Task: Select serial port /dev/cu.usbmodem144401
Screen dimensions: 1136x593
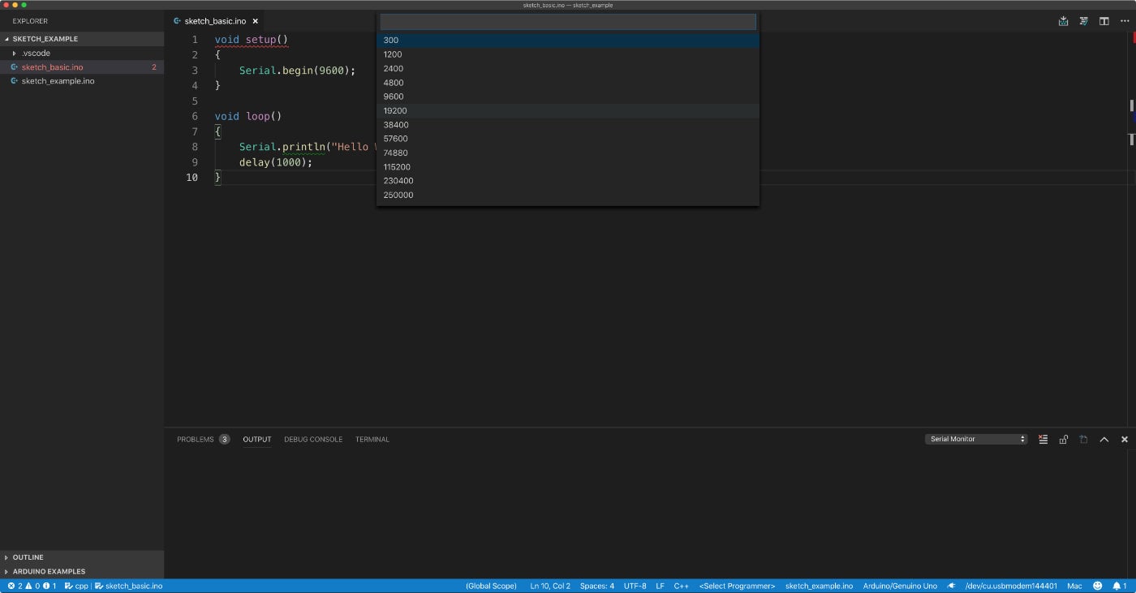Action: coord(1012,586)
